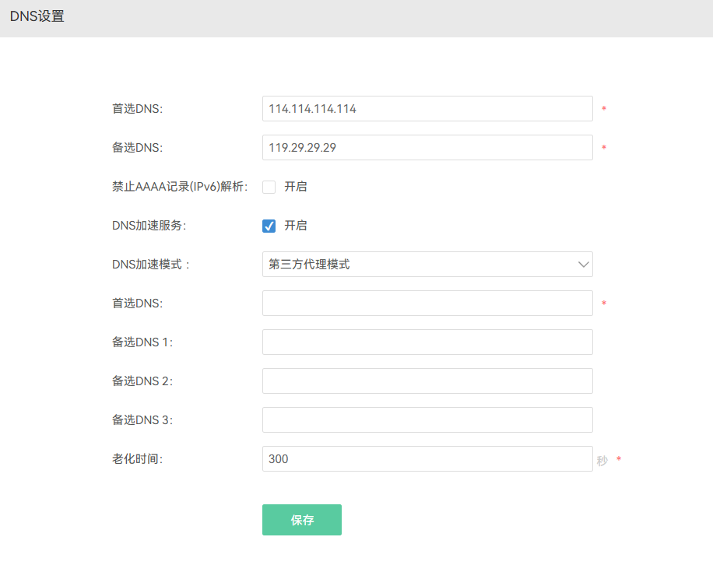Click the empty 首选DNS field under acceleration mode

[x=427, y=304]
